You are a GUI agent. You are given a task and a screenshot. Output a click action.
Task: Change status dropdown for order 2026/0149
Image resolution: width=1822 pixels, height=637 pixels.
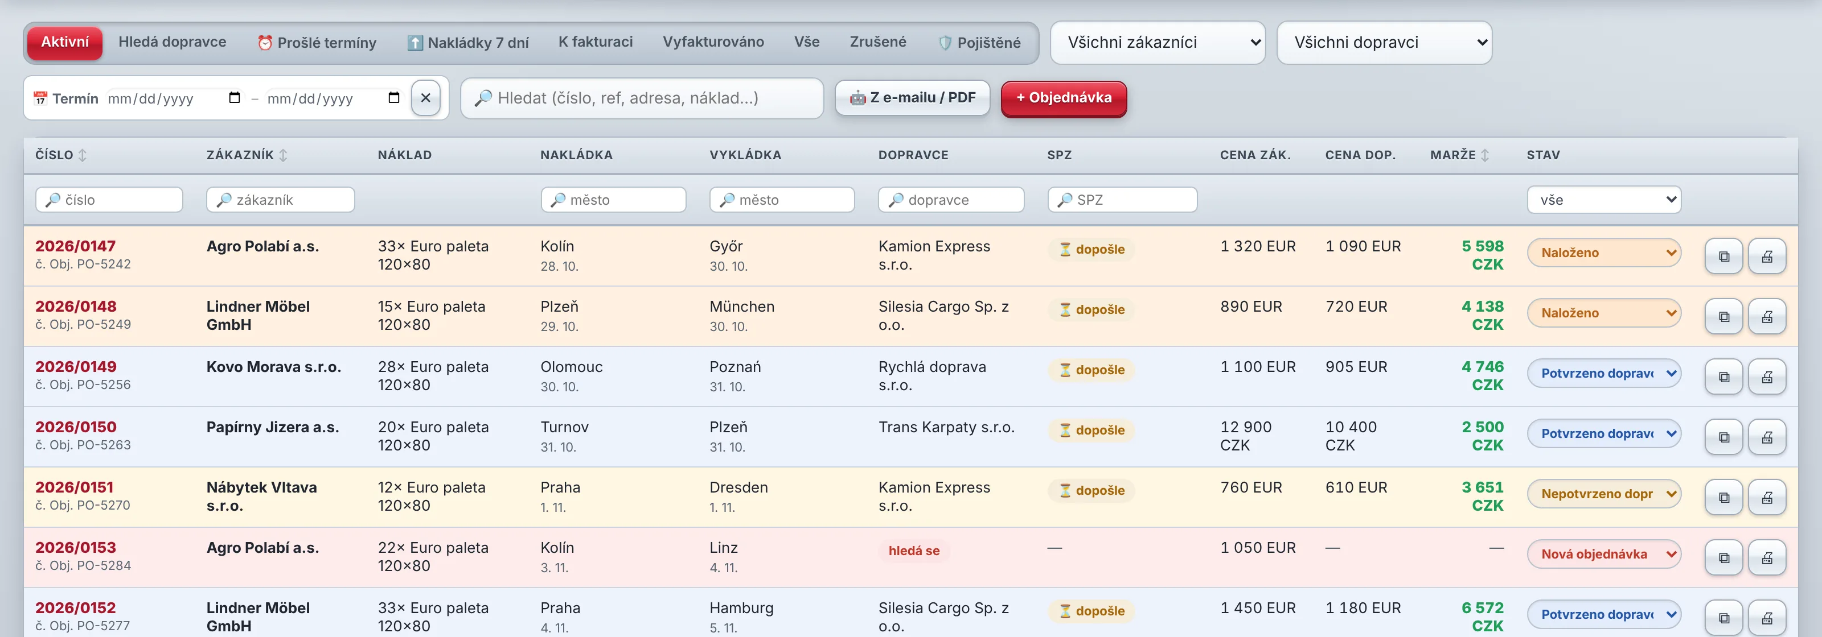(1603, 373)
